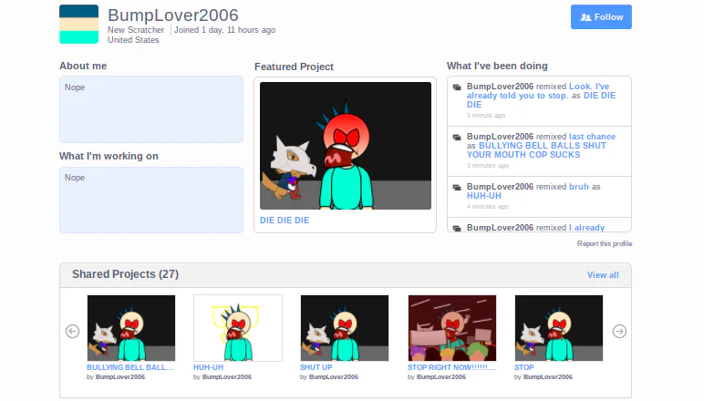Image resolution: width=704 pixels, height=401 pixels.
Task: Open author BumpLover2006 under HUH-UH project
Action: [x=227, y=377]
